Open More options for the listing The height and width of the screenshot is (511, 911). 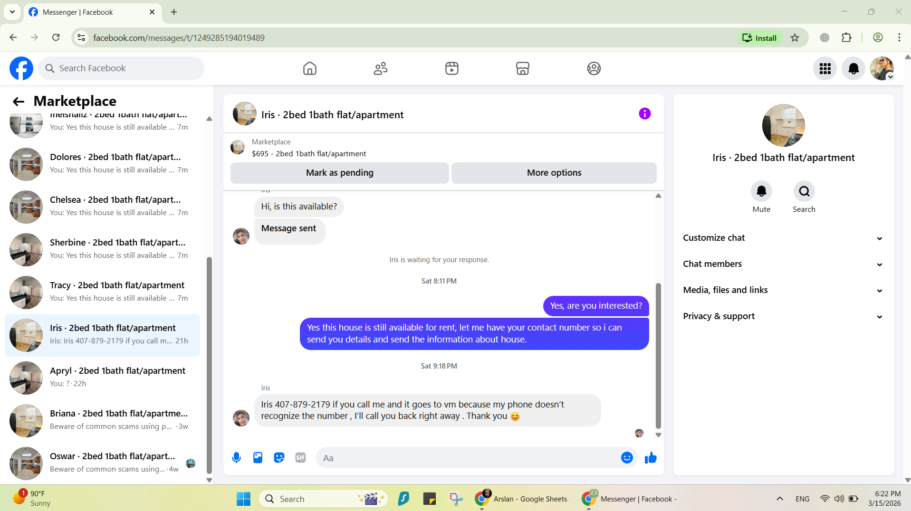(x=554, y=173)
